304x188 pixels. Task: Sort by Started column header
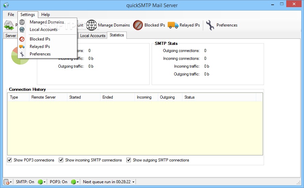(84, 97)
